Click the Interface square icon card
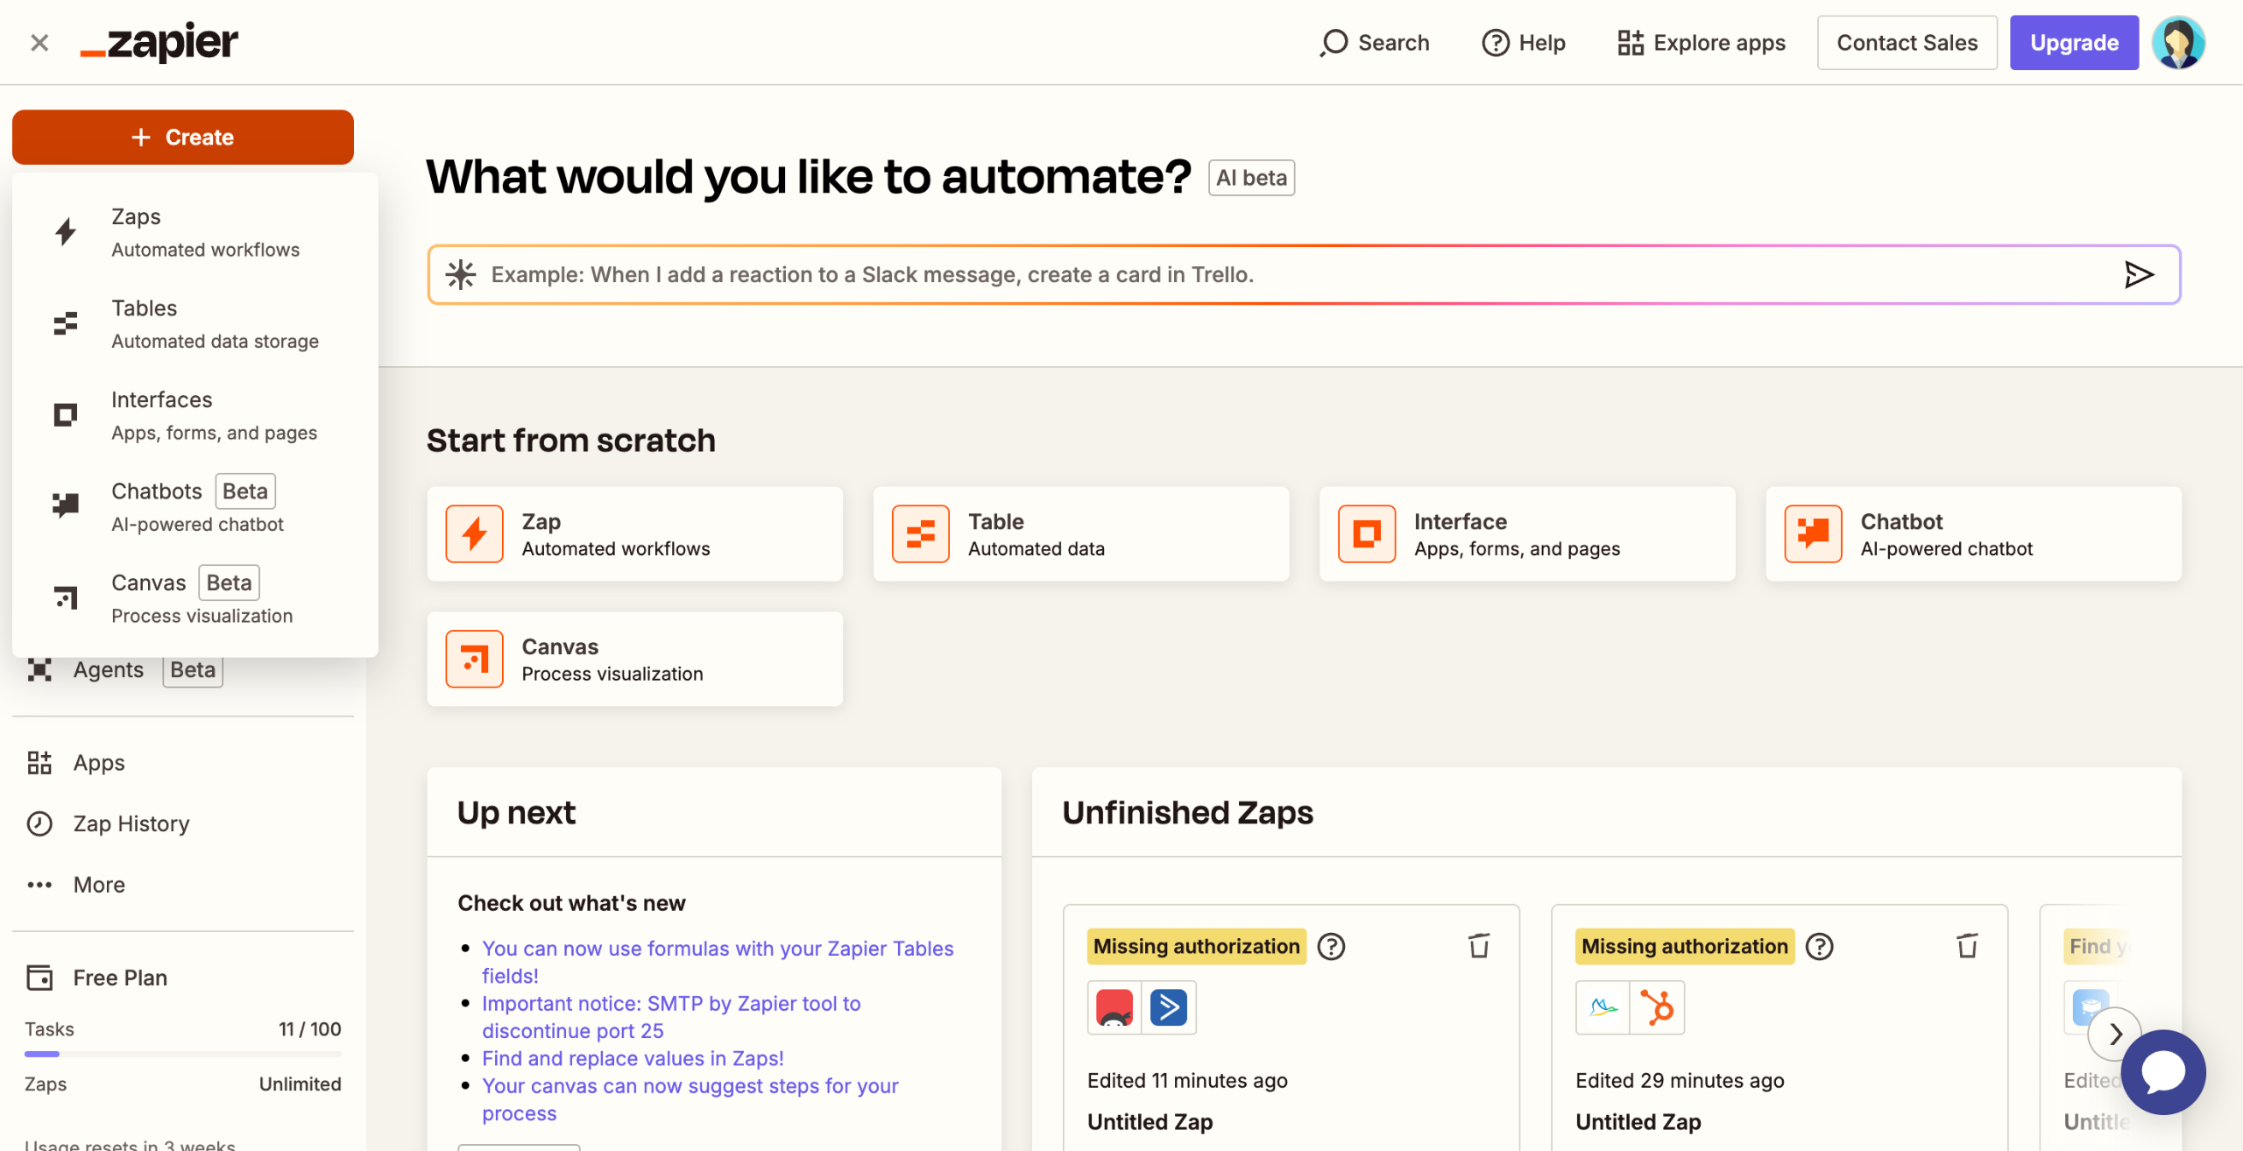Image resolution: width=2243 pixels, height=1151 pixels. pyautogui.click(x=1366, y=533)
